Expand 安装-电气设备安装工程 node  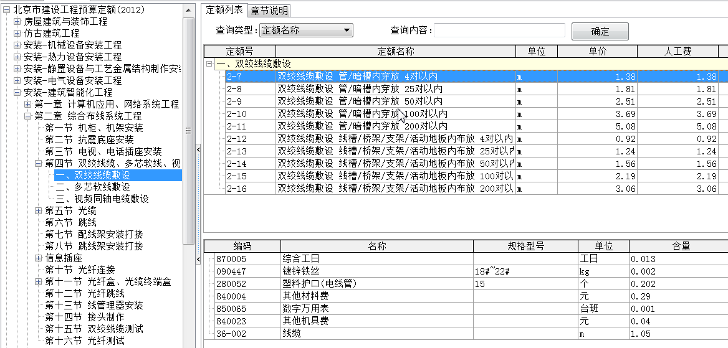pyautogui.click(x=17, y=81)
